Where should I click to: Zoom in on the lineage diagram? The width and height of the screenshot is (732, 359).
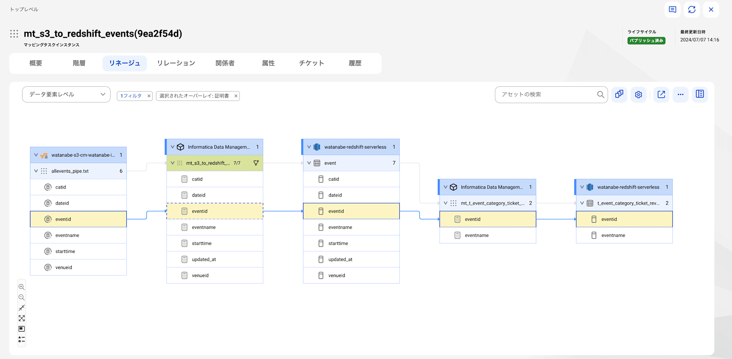[22, 287]
